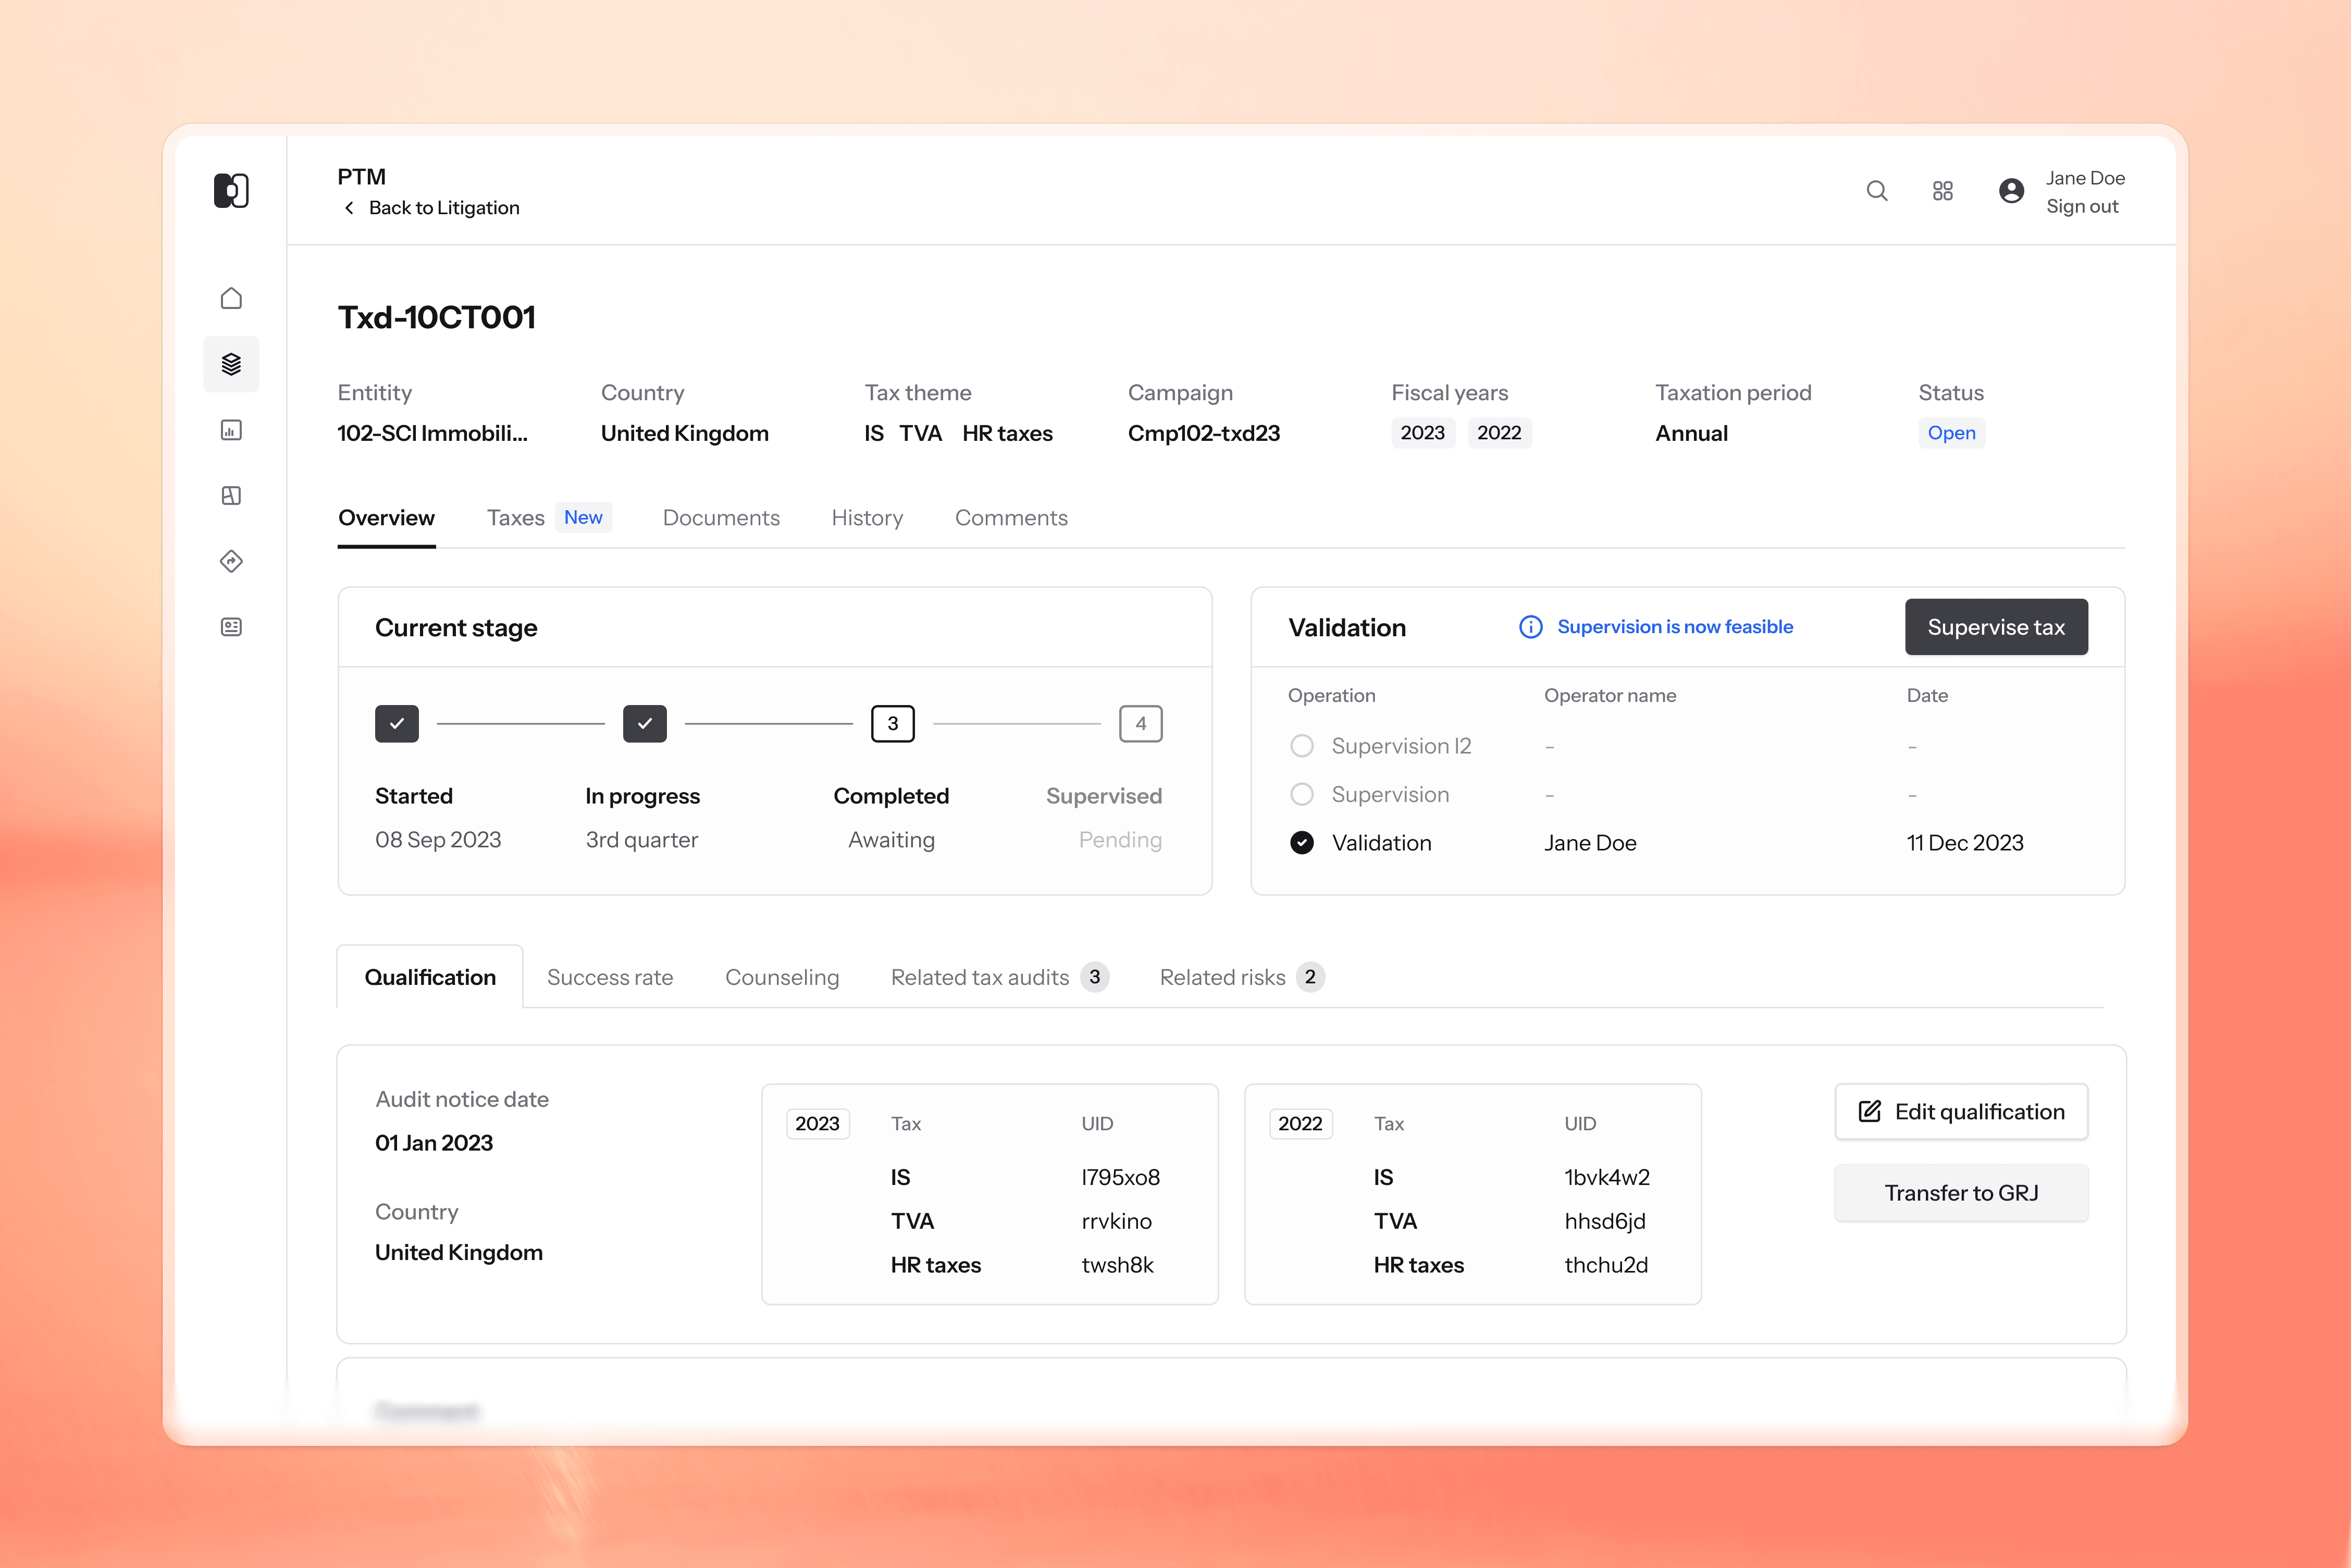Open the bar chart report sidebar icon
This screenshot has height=1568, width=2351.
click(231, 430)
